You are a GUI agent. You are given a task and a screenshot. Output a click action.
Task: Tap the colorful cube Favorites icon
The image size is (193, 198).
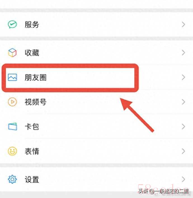pos(12,52)
